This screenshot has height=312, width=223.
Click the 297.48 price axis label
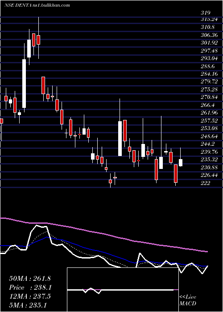209,51
